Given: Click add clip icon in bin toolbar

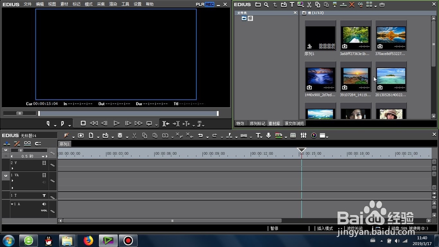Looking at the screenshot, I should pos(284,4).
